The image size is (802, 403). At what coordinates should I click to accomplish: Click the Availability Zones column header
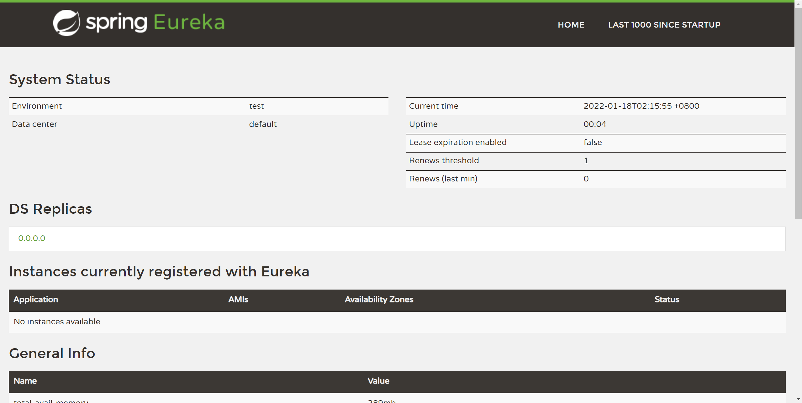[x=379, y=300]
